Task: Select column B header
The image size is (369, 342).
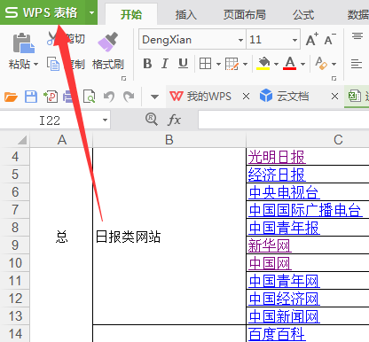Action: (169, 140)
